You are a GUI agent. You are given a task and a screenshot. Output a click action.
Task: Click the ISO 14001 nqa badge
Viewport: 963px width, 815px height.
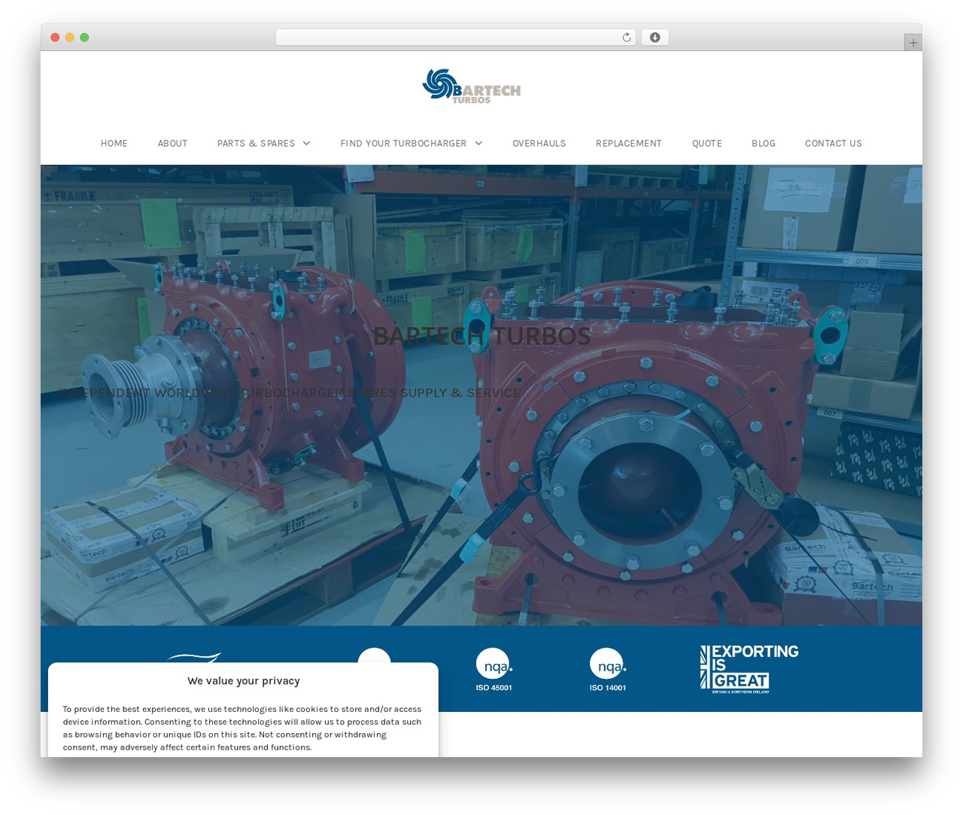point(608,669)
